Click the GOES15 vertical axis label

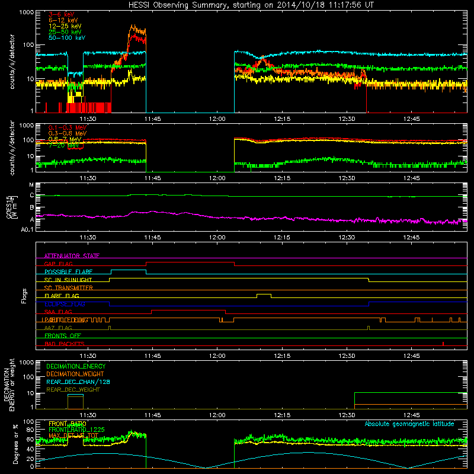point(12,207)
